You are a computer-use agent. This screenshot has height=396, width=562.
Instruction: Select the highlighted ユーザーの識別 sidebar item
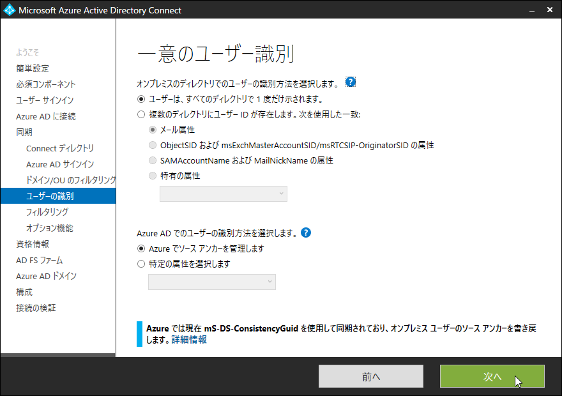(58, 196)
